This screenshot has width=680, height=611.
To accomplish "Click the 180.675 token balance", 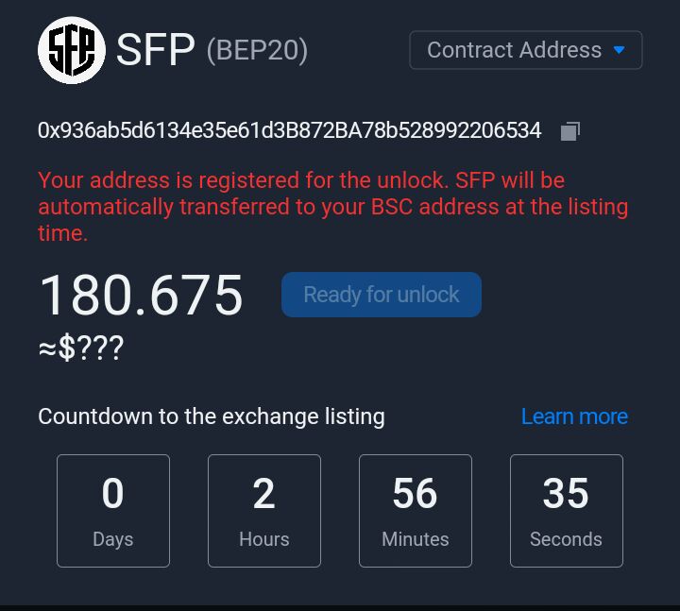I will 141,295.
